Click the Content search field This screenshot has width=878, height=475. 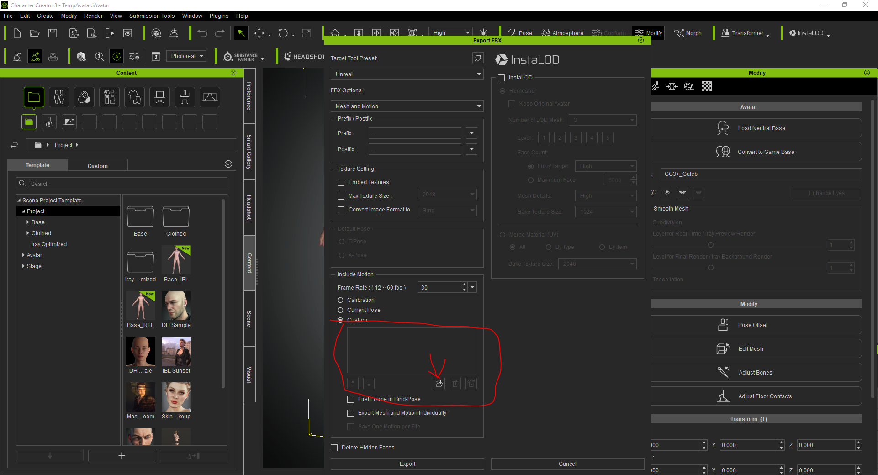click(x=122, y=184)
